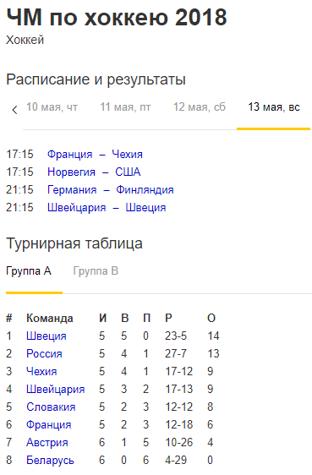Click the Германия team link

(x=72, y=190)
